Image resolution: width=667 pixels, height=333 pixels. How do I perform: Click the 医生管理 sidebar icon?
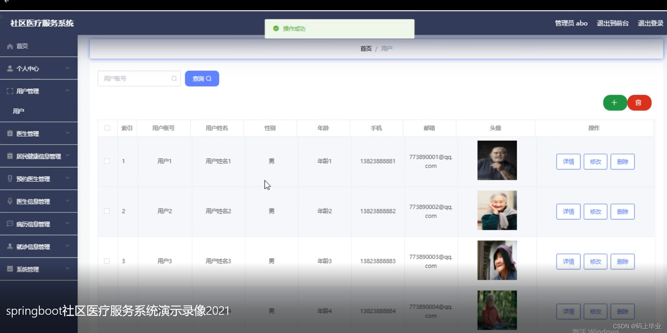[x=9, y=133]
